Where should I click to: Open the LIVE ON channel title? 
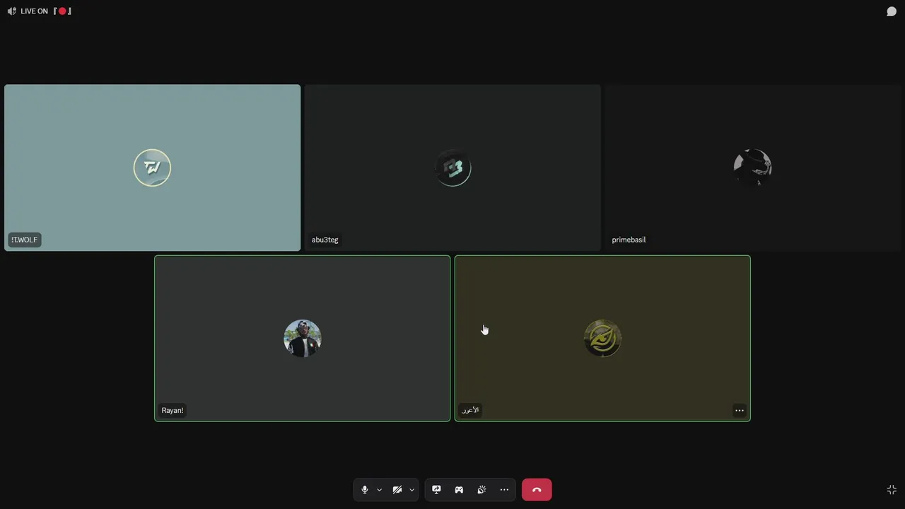46,11
